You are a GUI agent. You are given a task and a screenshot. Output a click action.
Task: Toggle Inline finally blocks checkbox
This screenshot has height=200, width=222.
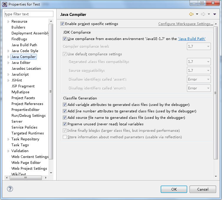(x=65, y=131)
